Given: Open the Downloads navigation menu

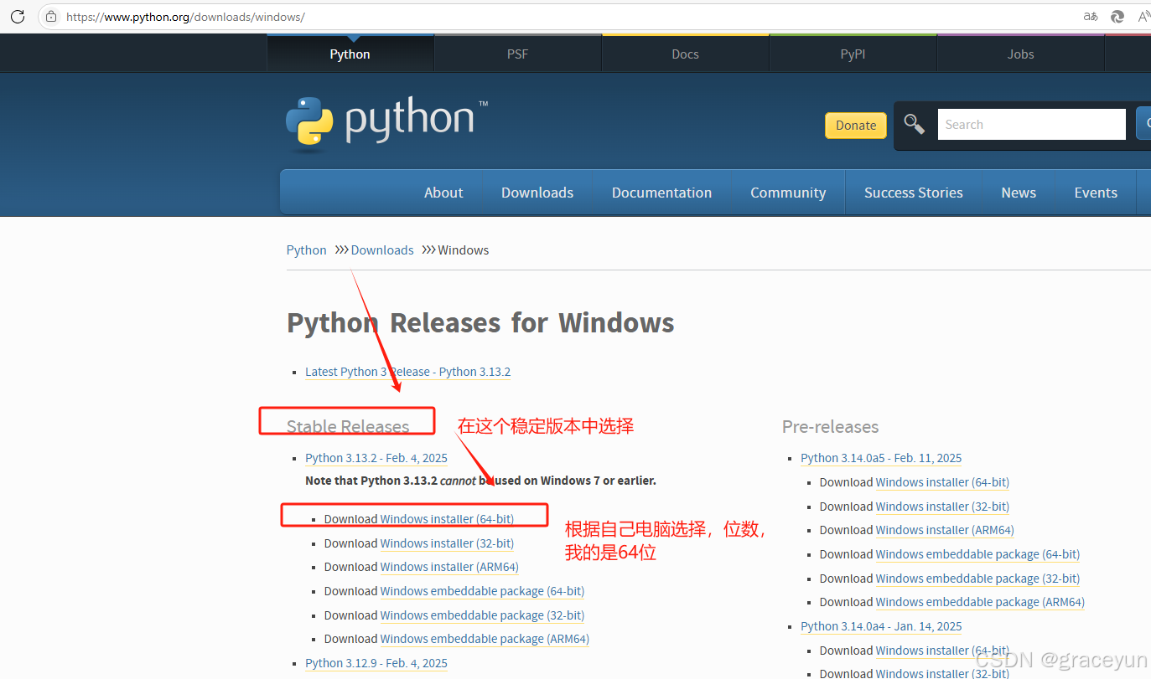Looking at the screenshot, I should 537,193.
